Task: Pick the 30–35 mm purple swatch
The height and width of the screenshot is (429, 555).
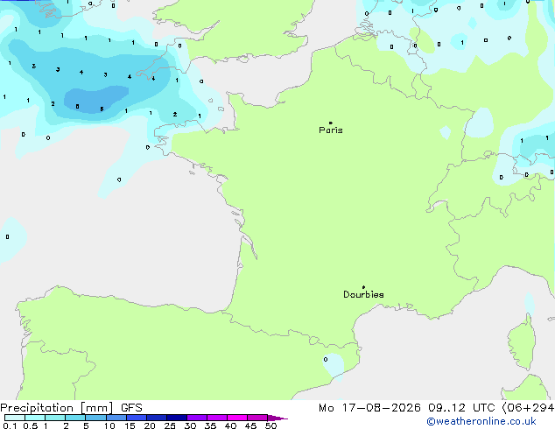Action: [x=197, y=418]
